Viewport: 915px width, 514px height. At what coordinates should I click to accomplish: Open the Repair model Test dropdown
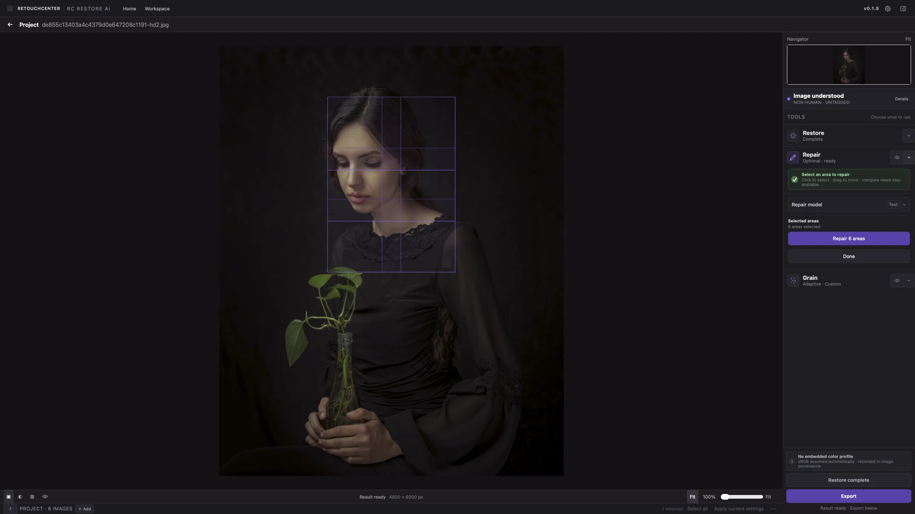click(x=897, y=205)
